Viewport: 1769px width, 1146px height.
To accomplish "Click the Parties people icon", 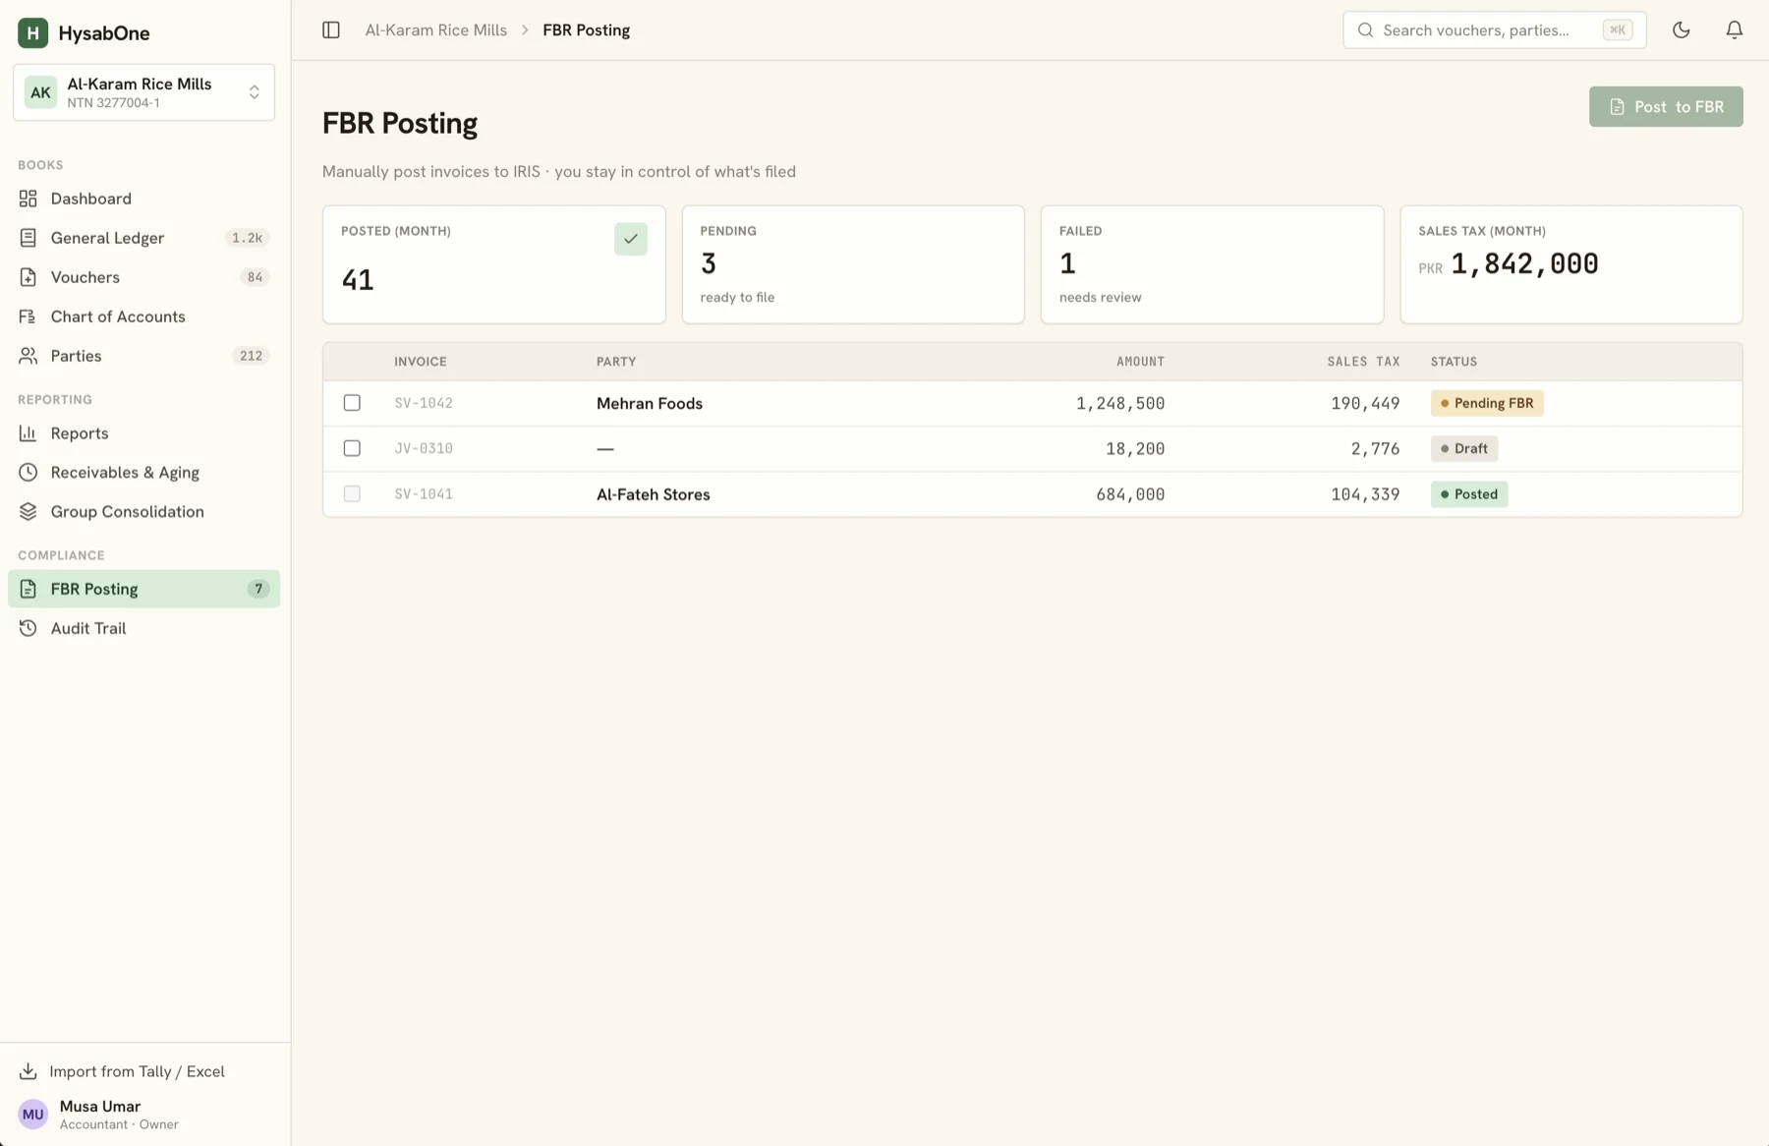I will coord(29,356).
